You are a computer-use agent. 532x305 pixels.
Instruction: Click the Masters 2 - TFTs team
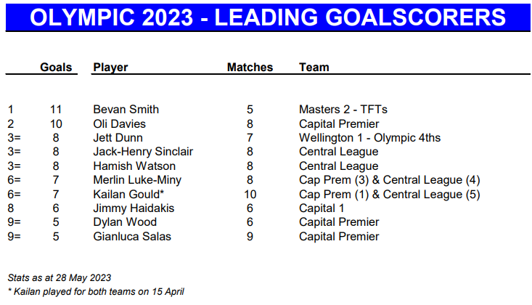coord(343,110)
